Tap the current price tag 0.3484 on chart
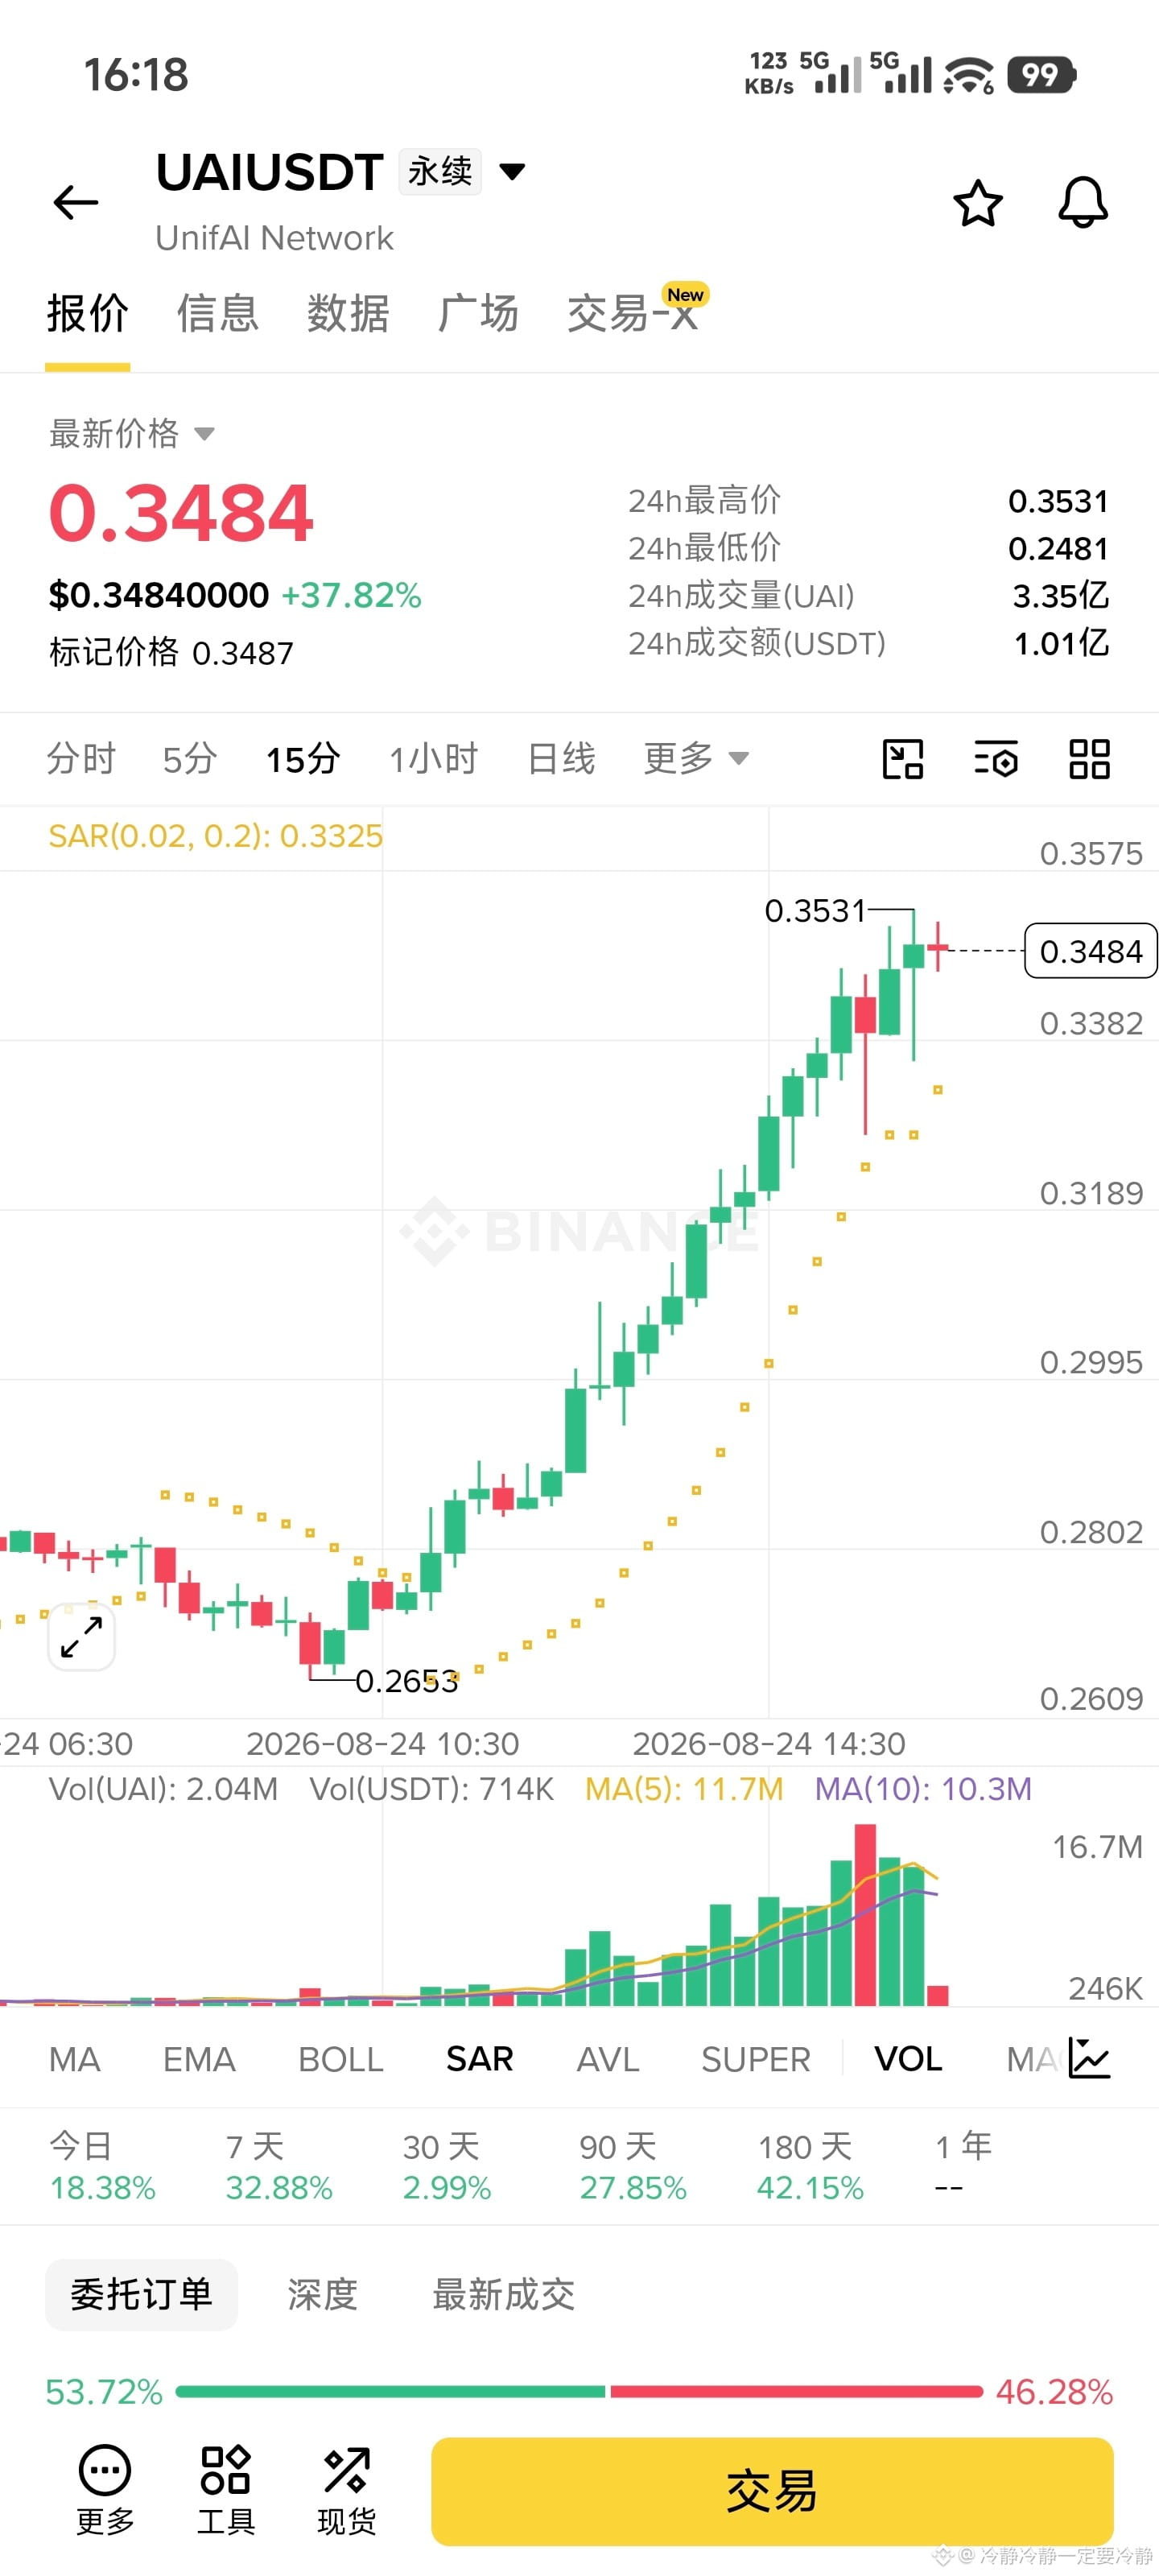This screenshot has height=2576, width=1159. (x=1091, y=951)
